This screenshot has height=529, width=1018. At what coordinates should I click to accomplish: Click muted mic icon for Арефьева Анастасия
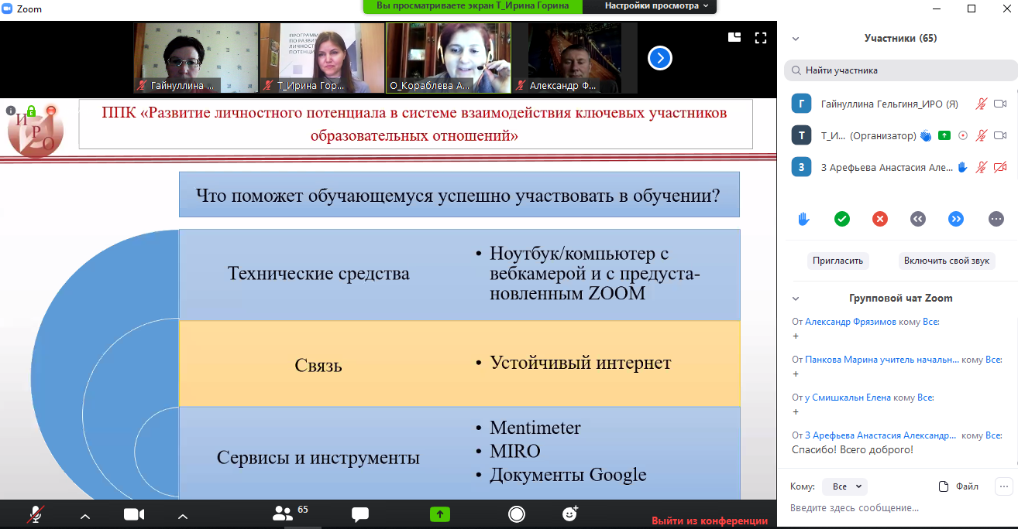pos(981,167)
